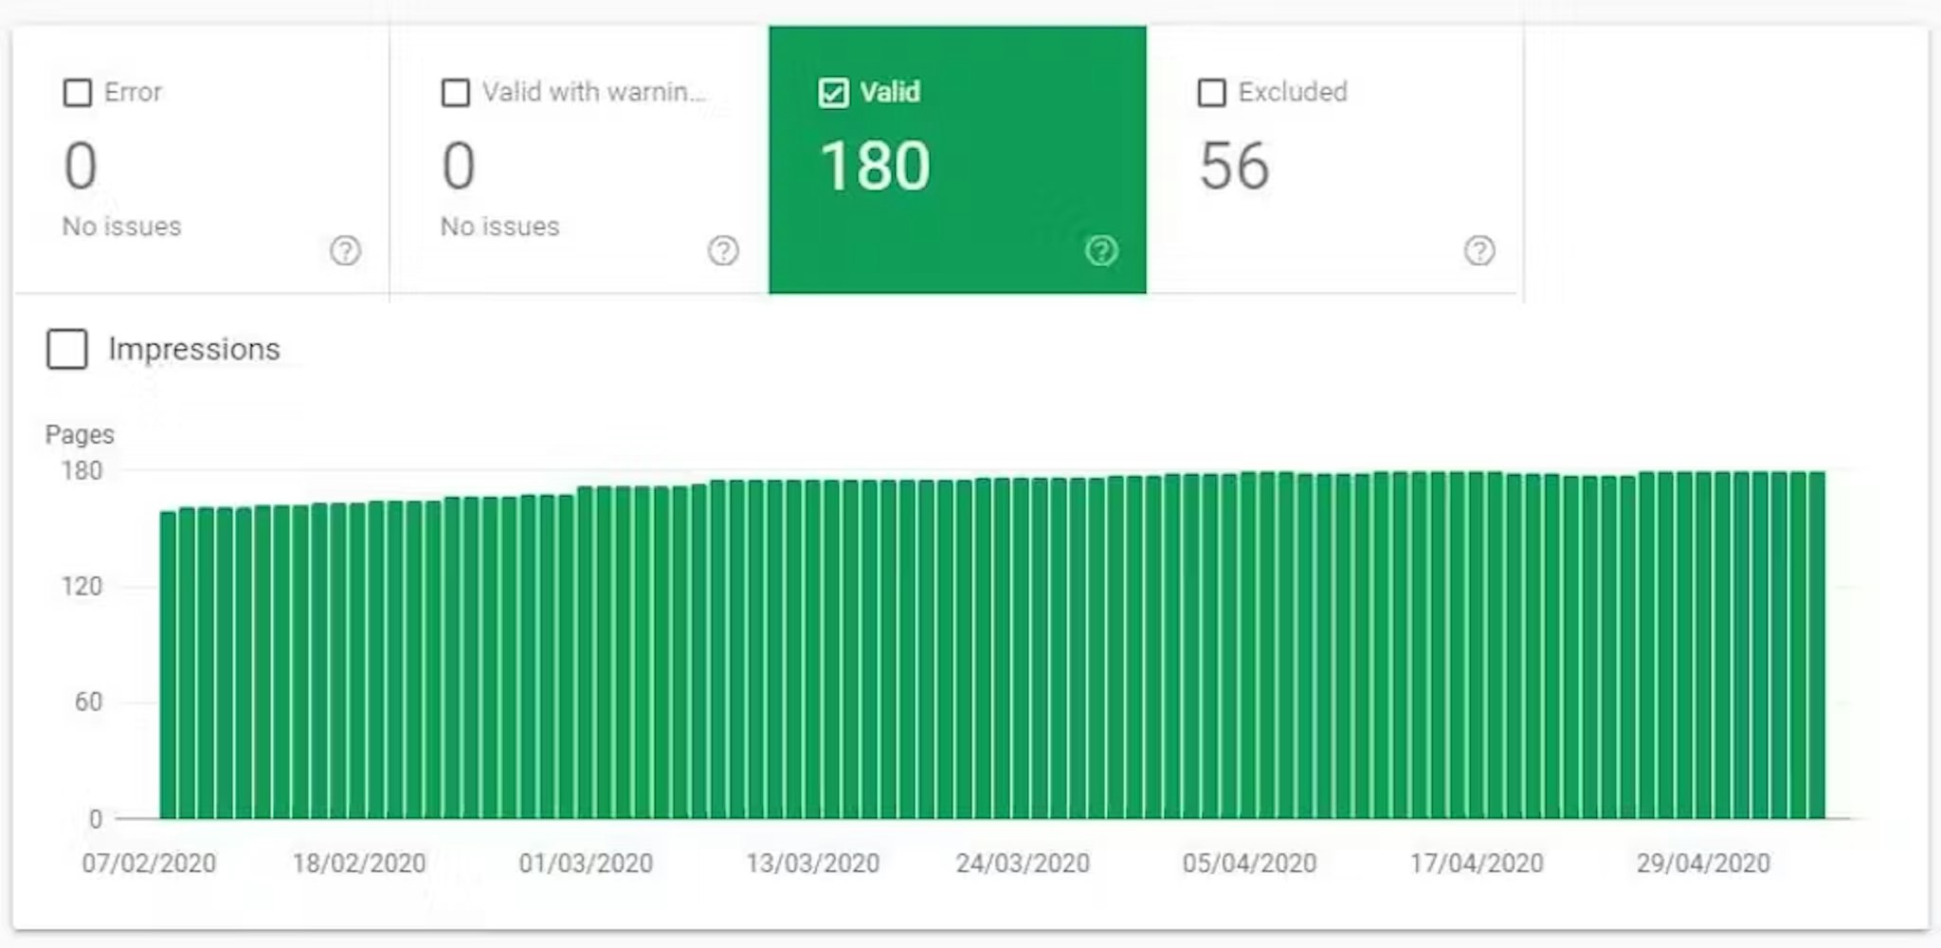Click the Impressions label text
This screenshot has height=948, width=1941.
[193, 349]
